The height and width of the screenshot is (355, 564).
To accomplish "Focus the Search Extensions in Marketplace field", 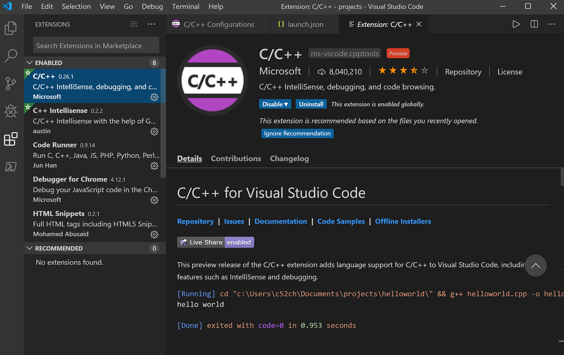I will coord(96,46).
